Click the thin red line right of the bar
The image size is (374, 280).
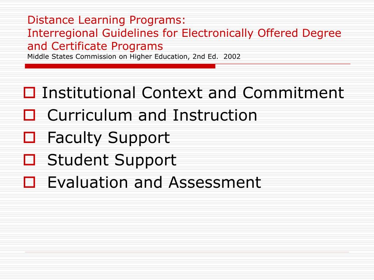click(283, 64)
